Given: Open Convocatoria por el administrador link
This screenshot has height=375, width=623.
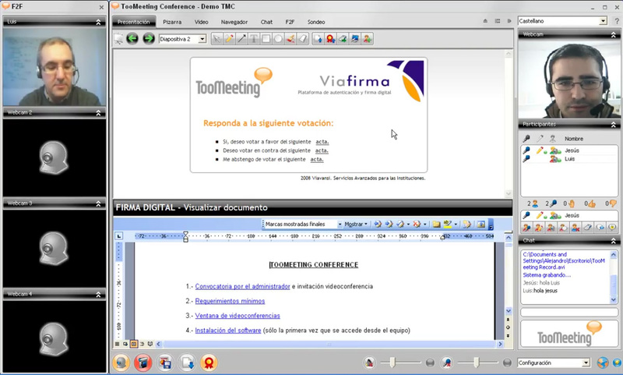Looking at the screenshot, I should (x=242, y=286).
